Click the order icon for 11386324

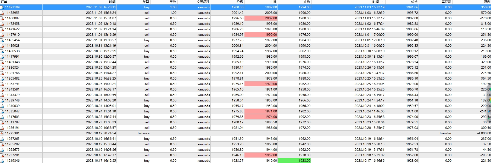2,68
